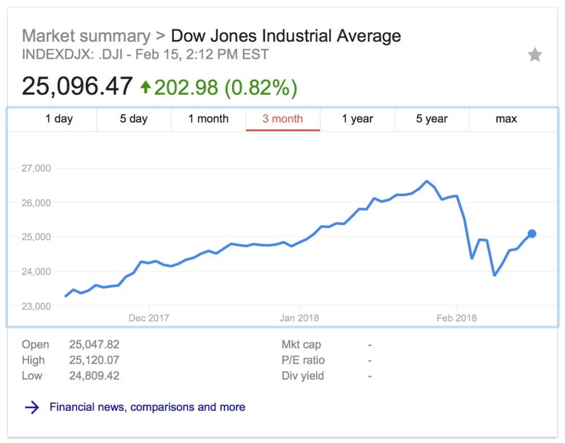Click the Dow Jones Industrial Average title

(x=286, y=36)
